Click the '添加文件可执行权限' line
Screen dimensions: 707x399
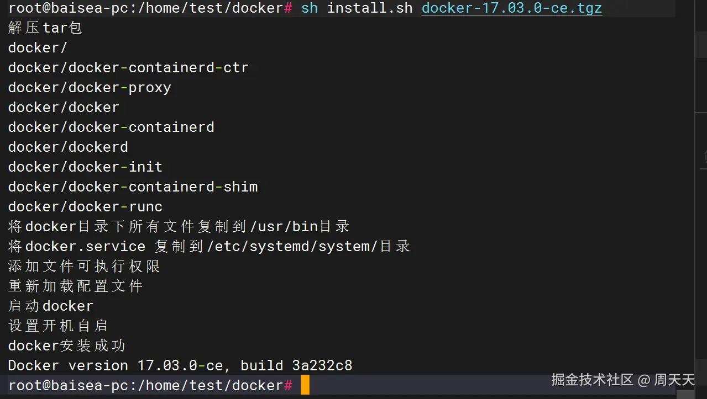tap(84, 266)
